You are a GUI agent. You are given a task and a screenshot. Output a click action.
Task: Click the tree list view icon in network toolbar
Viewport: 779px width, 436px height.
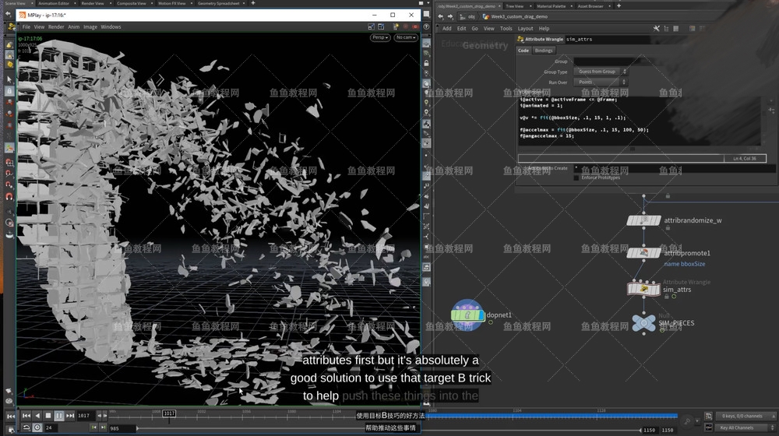[666, 28]
